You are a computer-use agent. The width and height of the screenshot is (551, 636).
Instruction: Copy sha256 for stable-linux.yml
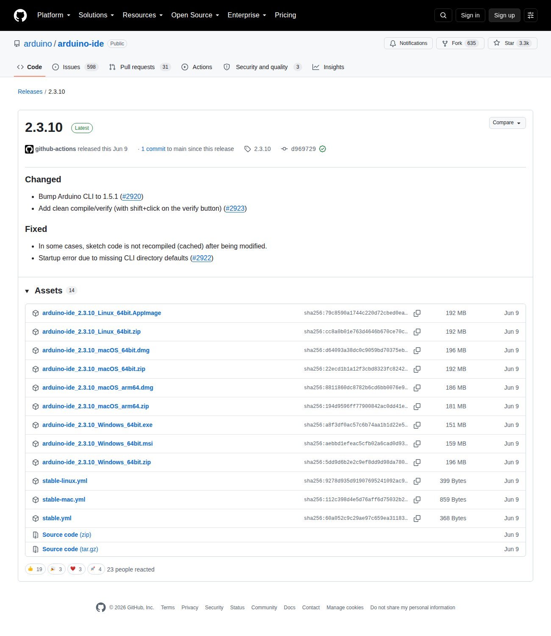[417, 481]
